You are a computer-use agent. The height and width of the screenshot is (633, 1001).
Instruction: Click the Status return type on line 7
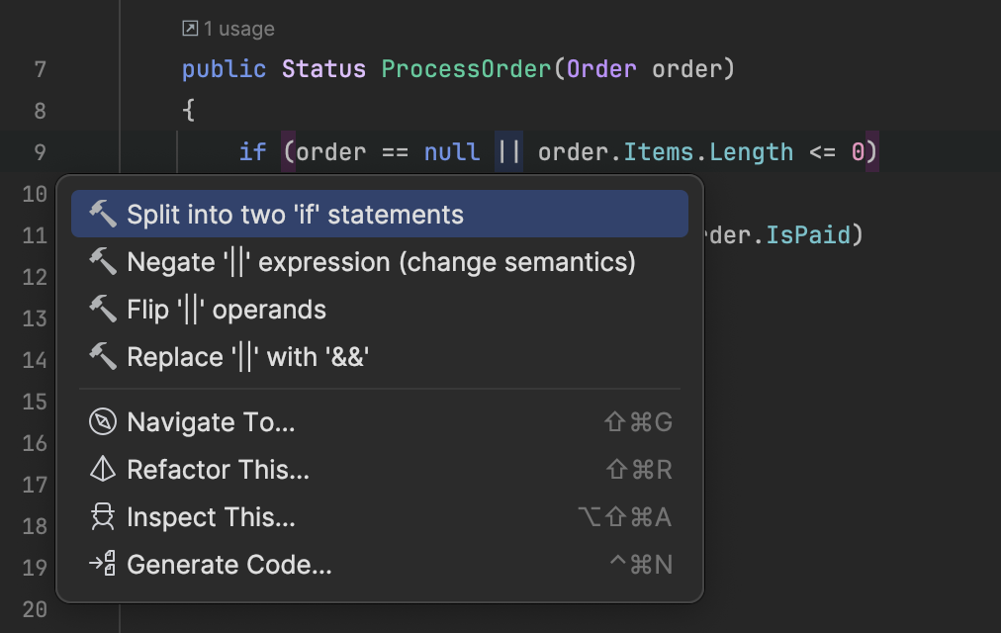tap(323, 69)
